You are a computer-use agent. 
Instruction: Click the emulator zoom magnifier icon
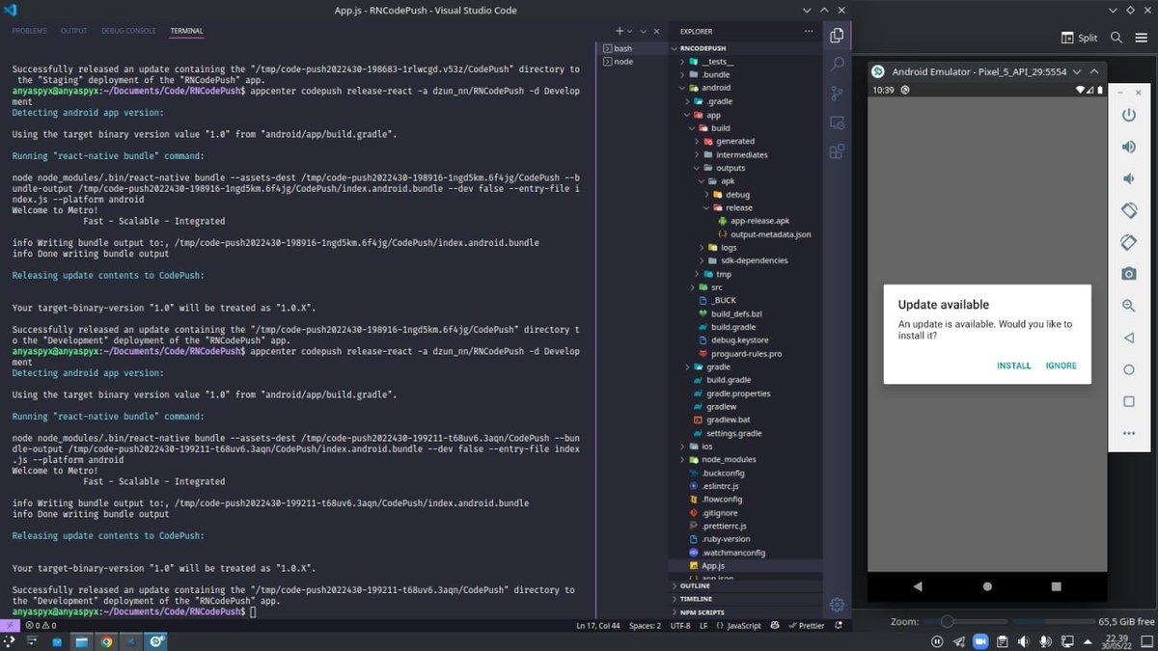coord(1128,306)
